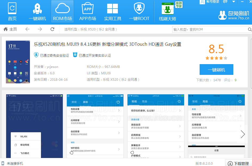Select the 一键刷机 rocket icon
The image size is (252, 166).
tap(37, 9)
